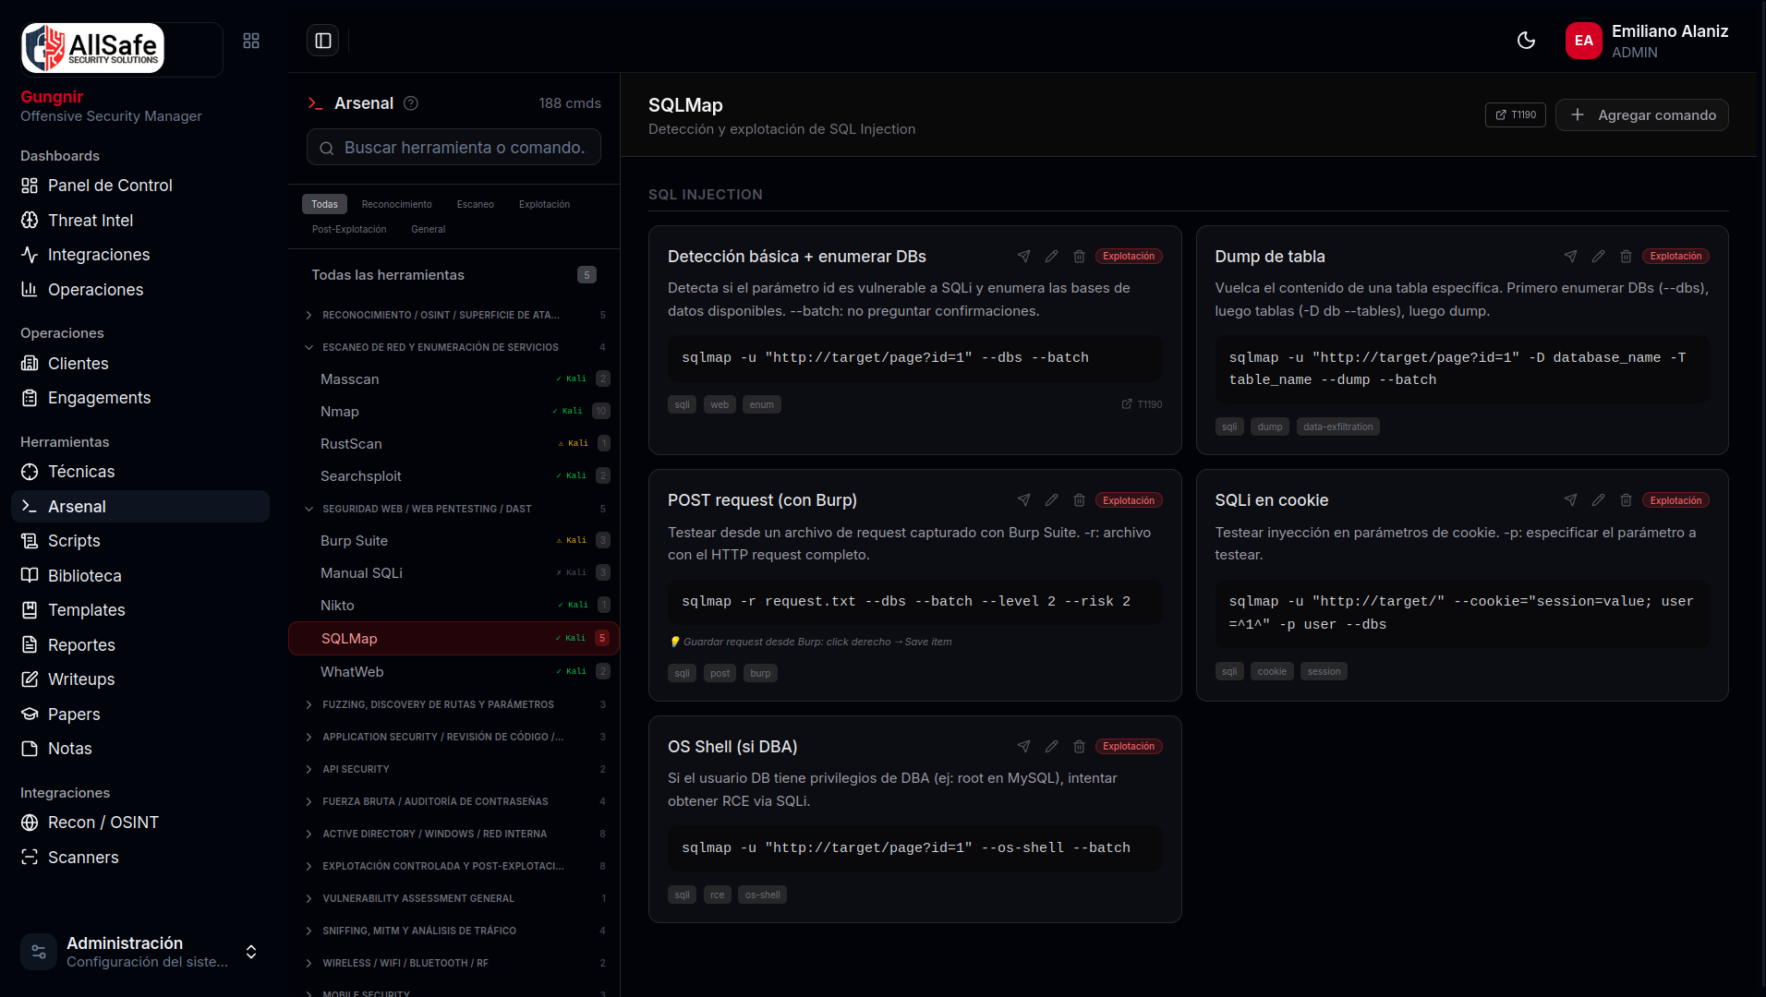Focus the 'Buscar herramienta o comando' search field
The image size is (1766, 997).
pos(454,148)
